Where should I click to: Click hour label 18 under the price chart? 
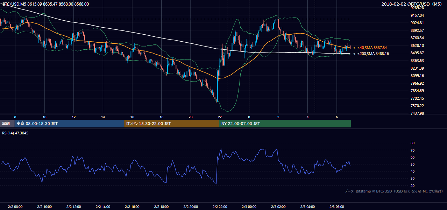coord(161,117)
